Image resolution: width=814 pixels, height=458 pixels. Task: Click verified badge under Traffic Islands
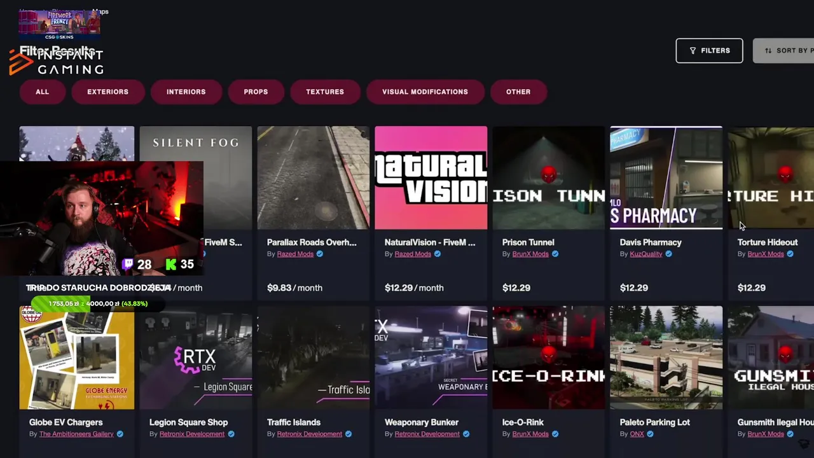click(x=348, y=434)
